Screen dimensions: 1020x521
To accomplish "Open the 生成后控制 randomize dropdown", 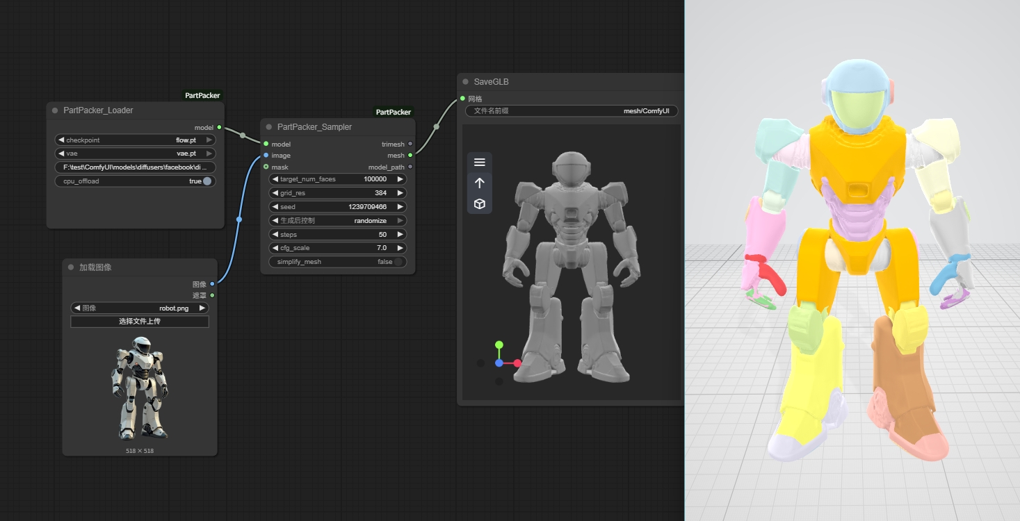I will (337, 221).
